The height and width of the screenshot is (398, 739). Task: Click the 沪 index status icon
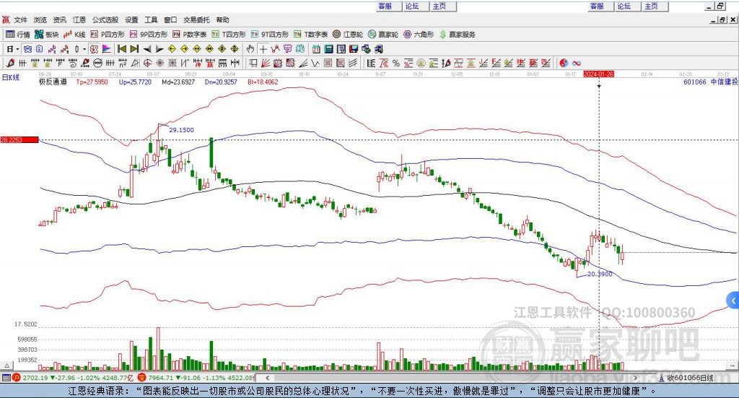click(x=17, y=378)
